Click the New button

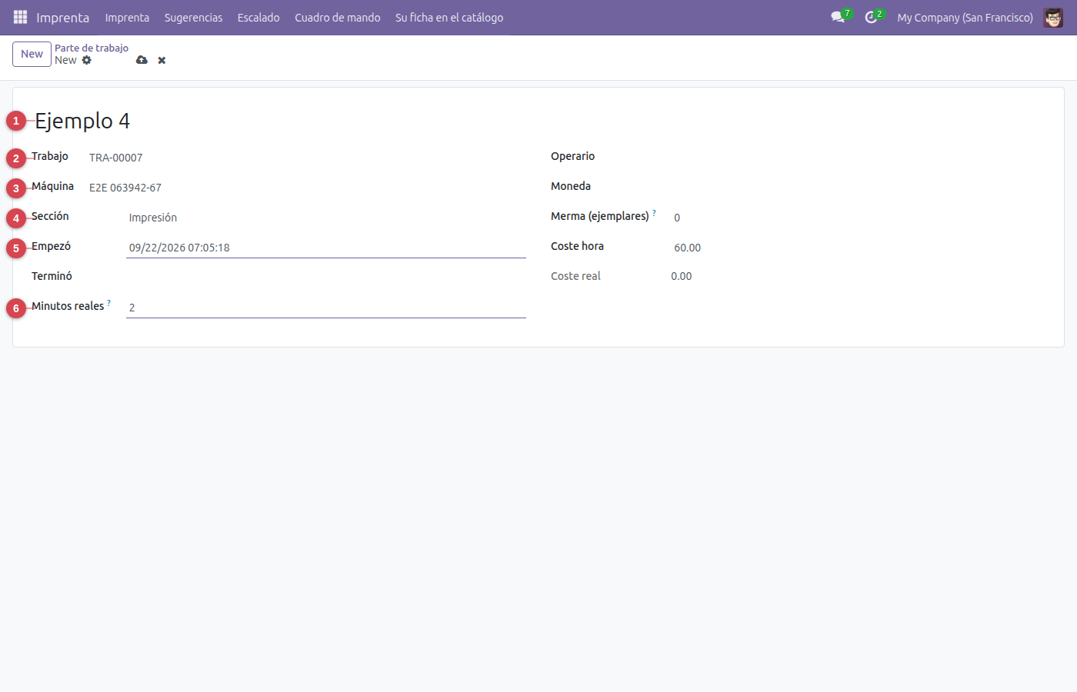(x=32, y=54)
